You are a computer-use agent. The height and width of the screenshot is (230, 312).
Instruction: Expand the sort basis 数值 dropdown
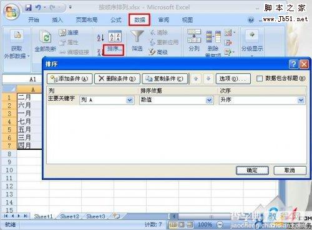tap(209, 100)
